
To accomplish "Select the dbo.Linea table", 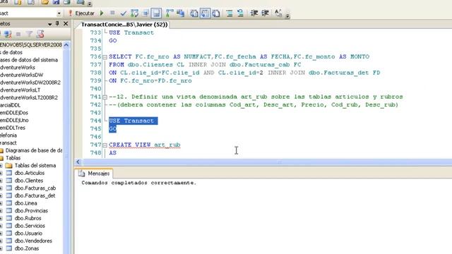I will click(x=25, y=203).
